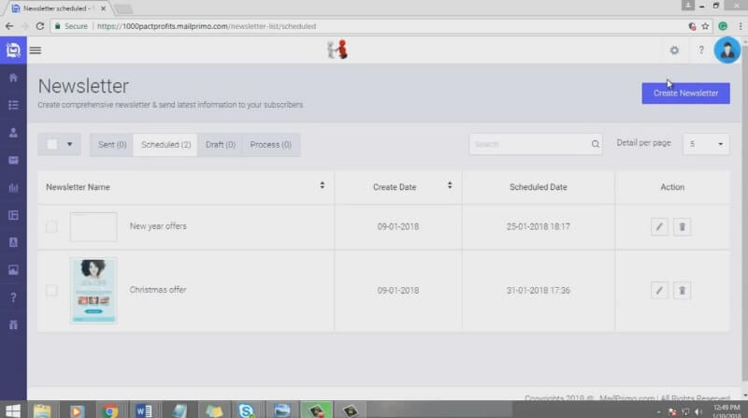This screenshot has width=748, height=418.
Task: Open the home icon in sidebar
Action: (x=13, y=78)
